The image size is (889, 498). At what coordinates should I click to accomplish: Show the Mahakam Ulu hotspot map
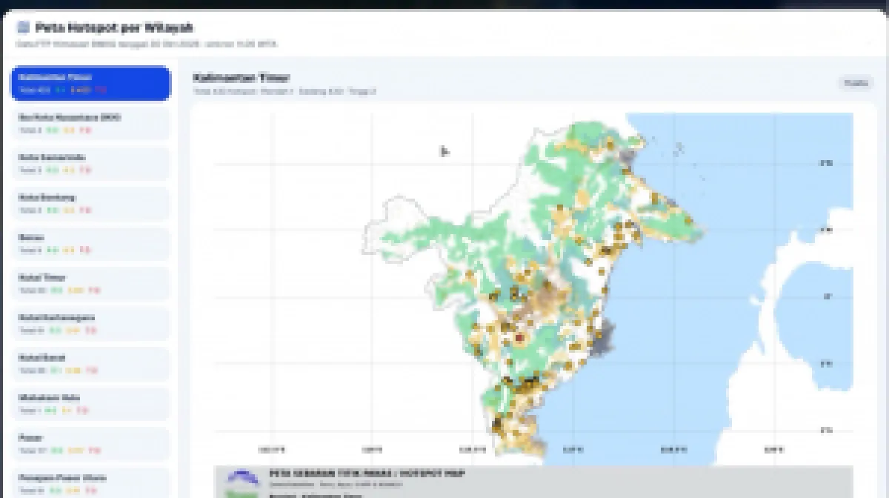tap(90, 403)
